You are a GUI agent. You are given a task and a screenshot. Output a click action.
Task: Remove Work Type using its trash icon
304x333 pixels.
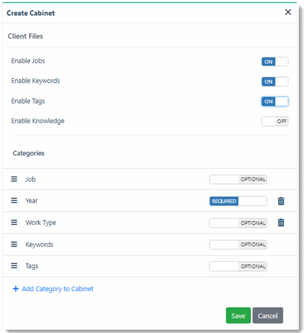[281, 222]
